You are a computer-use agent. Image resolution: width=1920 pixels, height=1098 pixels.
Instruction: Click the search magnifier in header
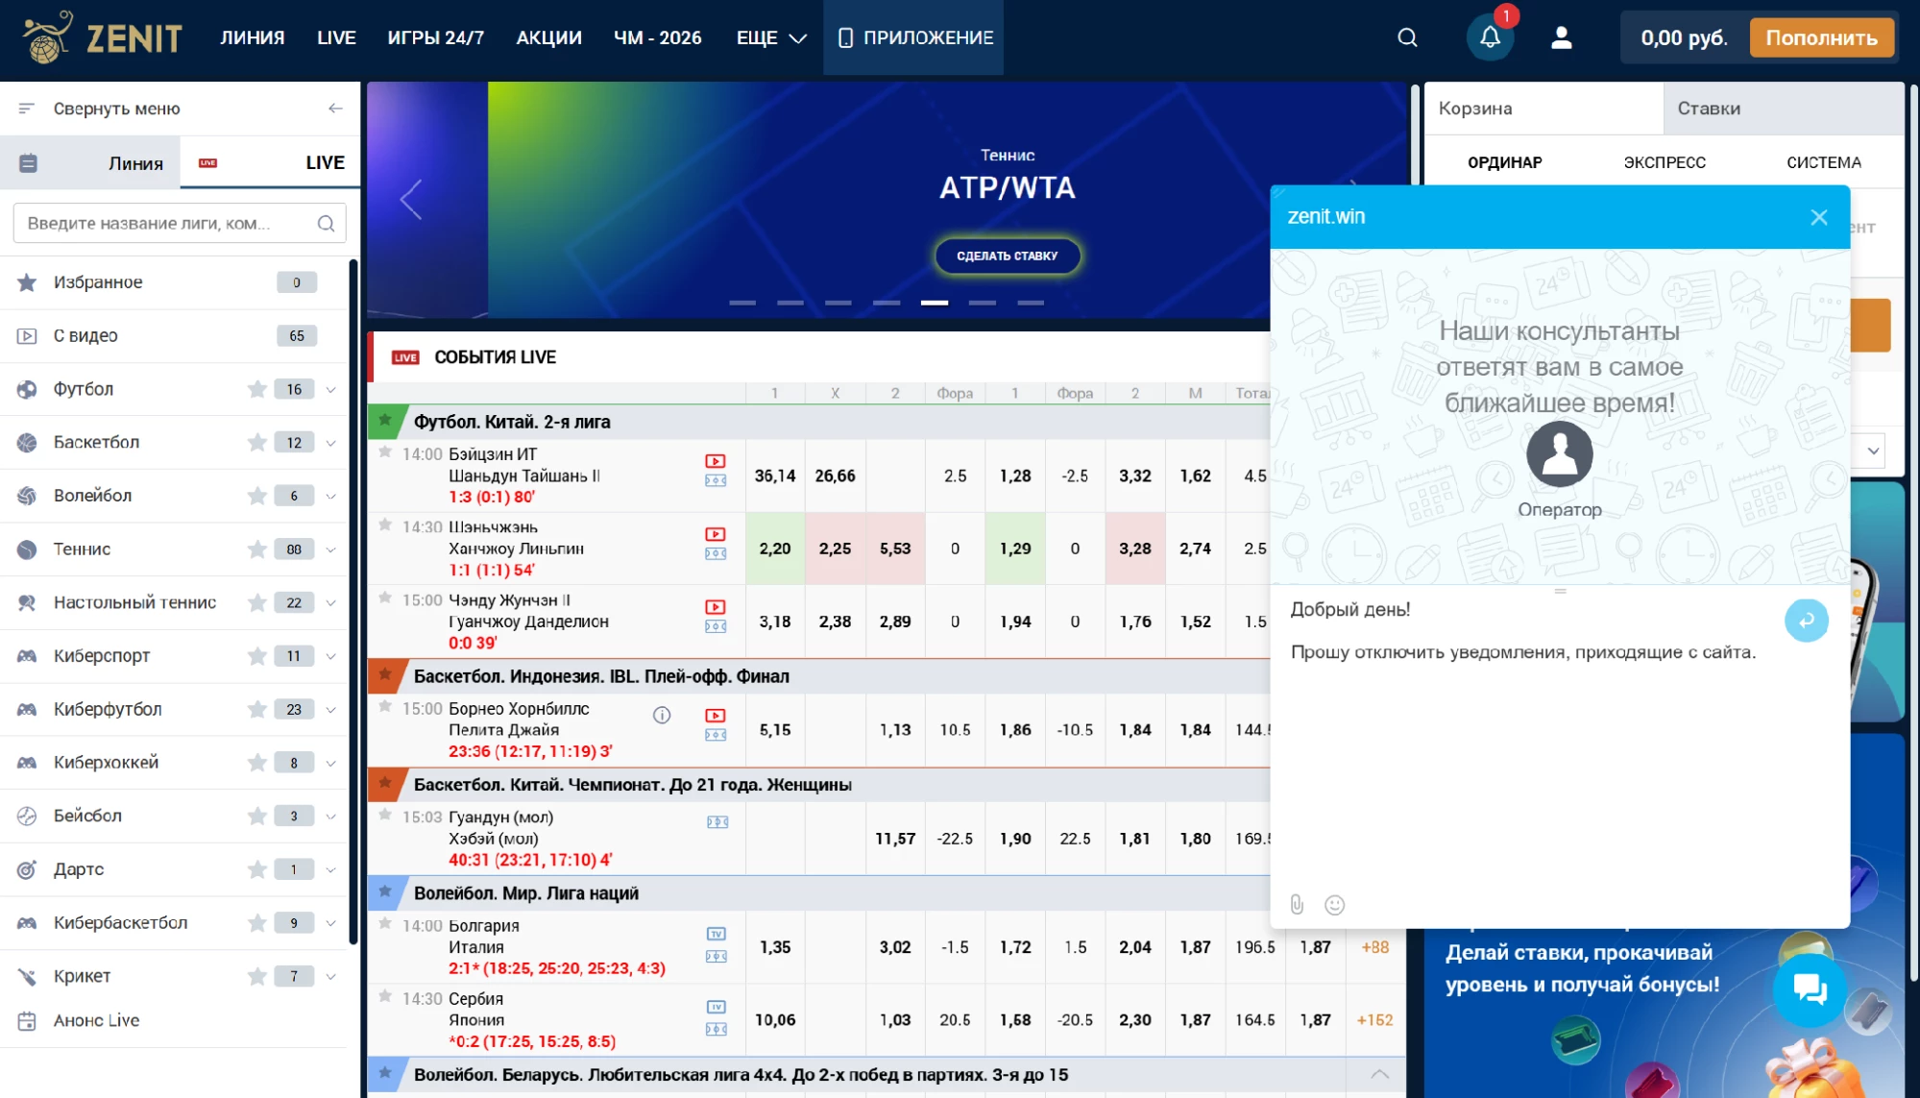(1407, 37)
